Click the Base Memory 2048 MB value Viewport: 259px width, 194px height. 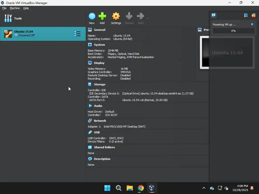point(113,51)
